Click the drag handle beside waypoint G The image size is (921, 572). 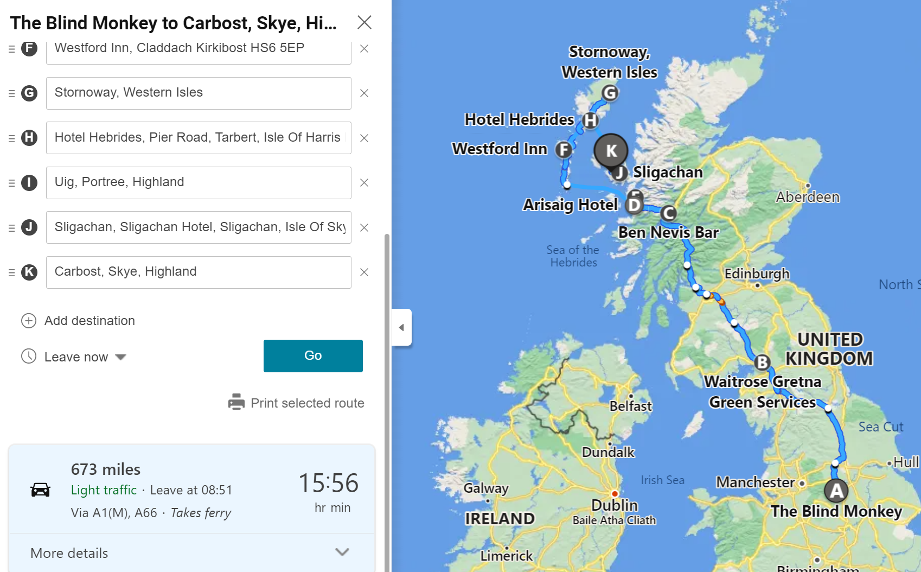tap(11, 93)
